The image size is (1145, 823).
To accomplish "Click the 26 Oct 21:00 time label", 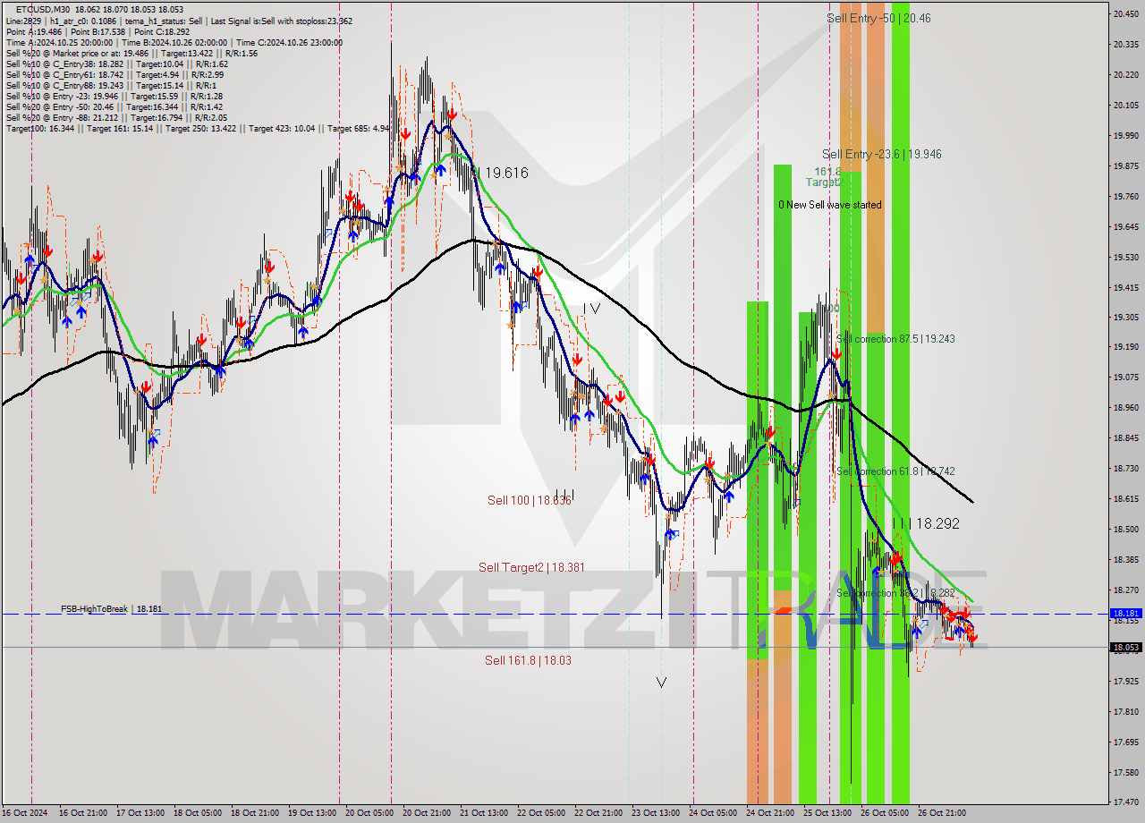I will pos(943,813).
